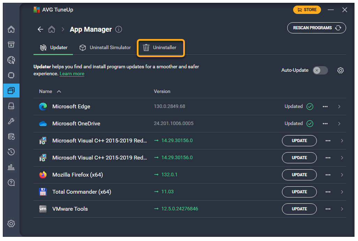Click the Home icon in left sidebar
358x241 pixels.
pos(11,29)
